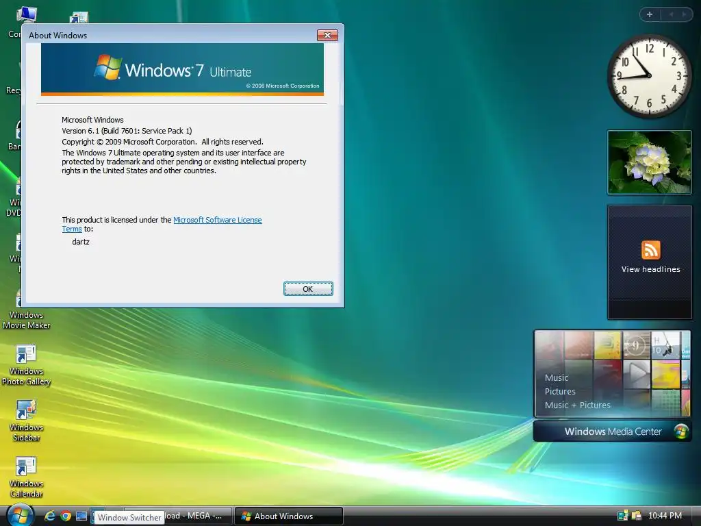
Task: Click the sidebar next gadgets arrow
Action: (x=684, y=14)
